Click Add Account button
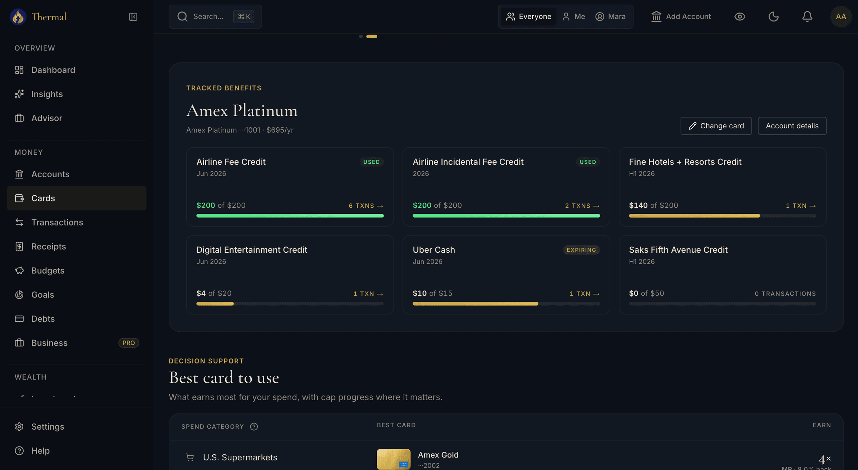This screenshot has height=470, width=858. coord(681,16)
